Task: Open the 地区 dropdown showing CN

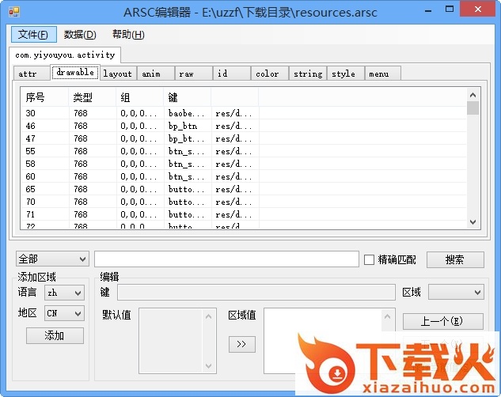Action: pos(65,313)
